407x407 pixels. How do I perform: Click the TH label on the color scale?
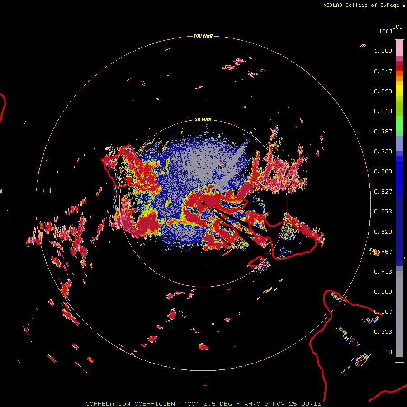(388, 352)
